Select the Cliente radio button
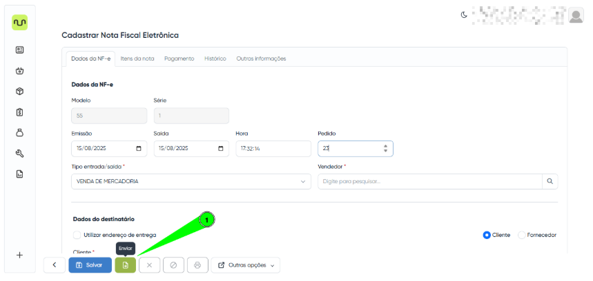Screen dimensions: 593x281 [487, 235]
